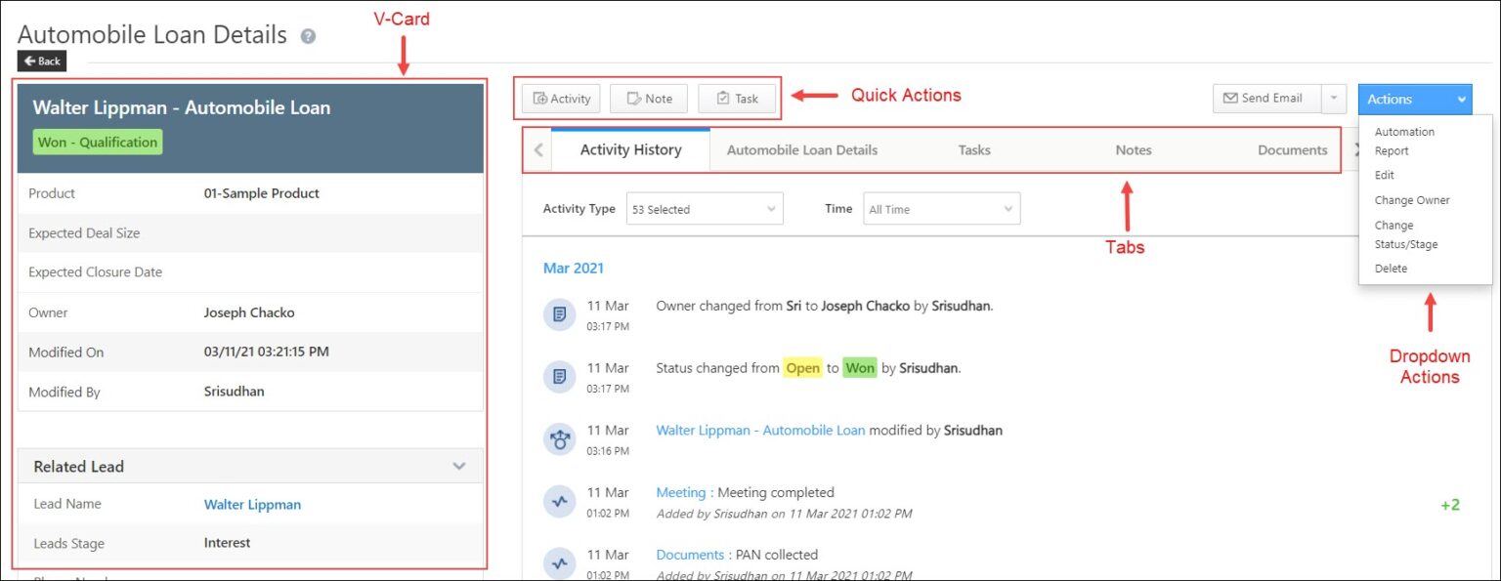Open the Automobile Loan Details tab

pyautogui.click(x=801, y=149)
